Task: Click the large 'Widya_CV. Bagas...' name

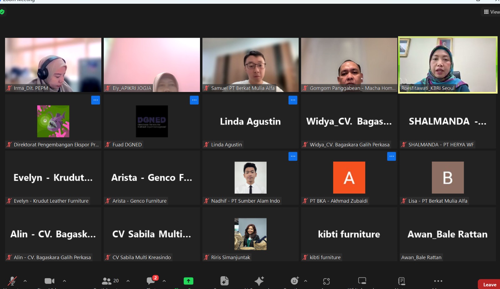Action: point(349,122)
